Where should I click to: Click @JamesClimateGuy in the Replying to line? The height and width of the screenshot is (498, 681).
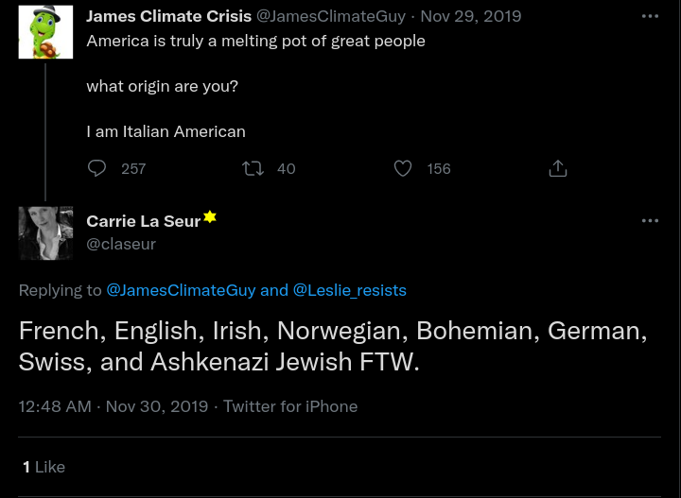click(x=181, y=290)
